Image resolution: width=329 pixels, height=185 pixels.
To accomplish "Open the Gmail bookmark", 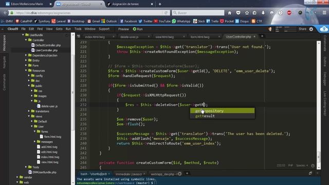I will click(94, 21).
